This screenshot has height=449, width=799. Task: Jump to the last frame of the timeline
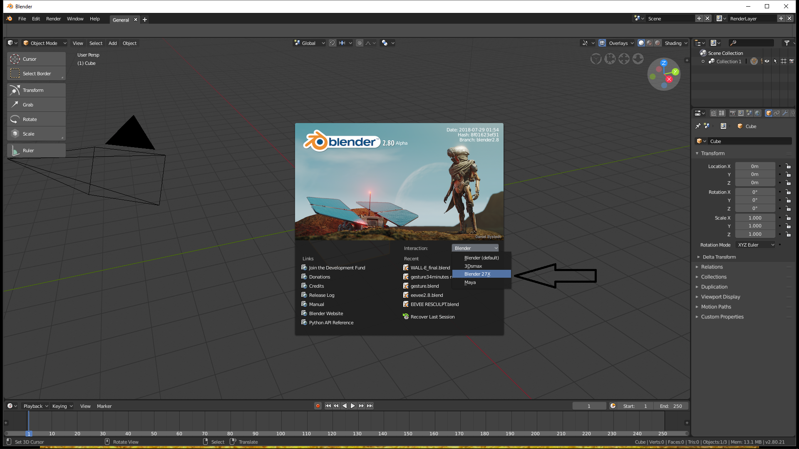pyautogui.click(x=370, y=406)
